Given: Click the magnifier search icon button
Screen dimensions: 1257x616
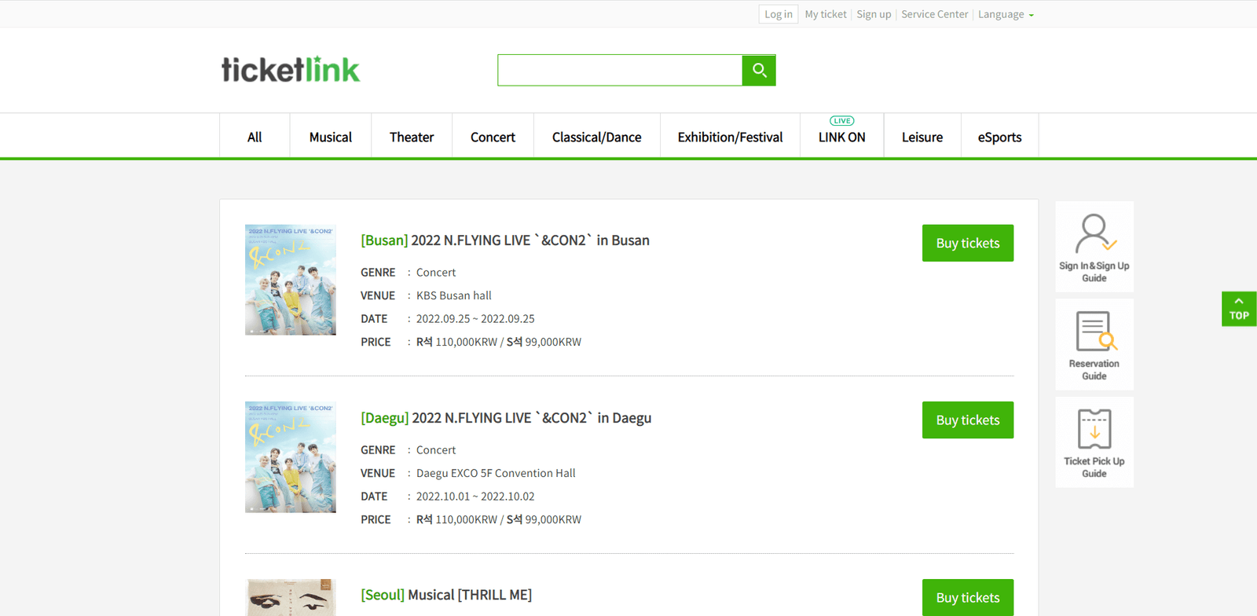Looking at the screenshot, I should coord(758,70).
